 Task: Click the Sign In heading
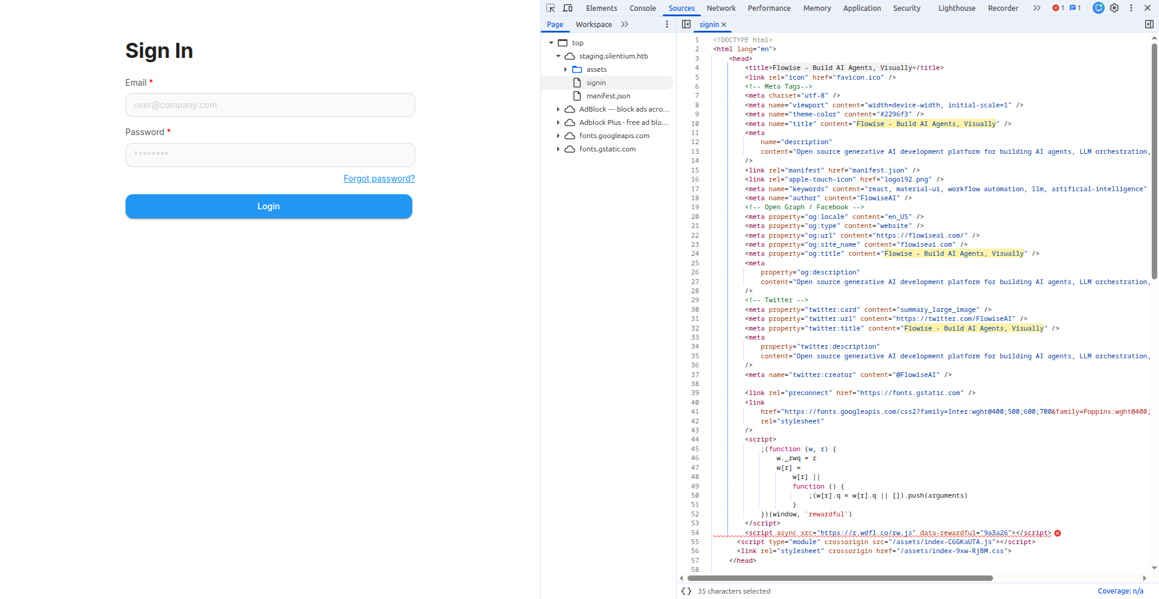point(159,51)
